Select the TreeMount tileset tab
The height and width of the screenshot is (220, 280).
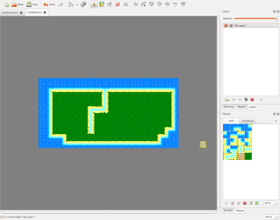click(248, 121)
